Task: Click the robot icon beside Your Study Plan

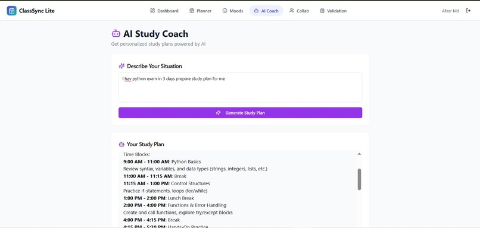Action: (121, 144)
